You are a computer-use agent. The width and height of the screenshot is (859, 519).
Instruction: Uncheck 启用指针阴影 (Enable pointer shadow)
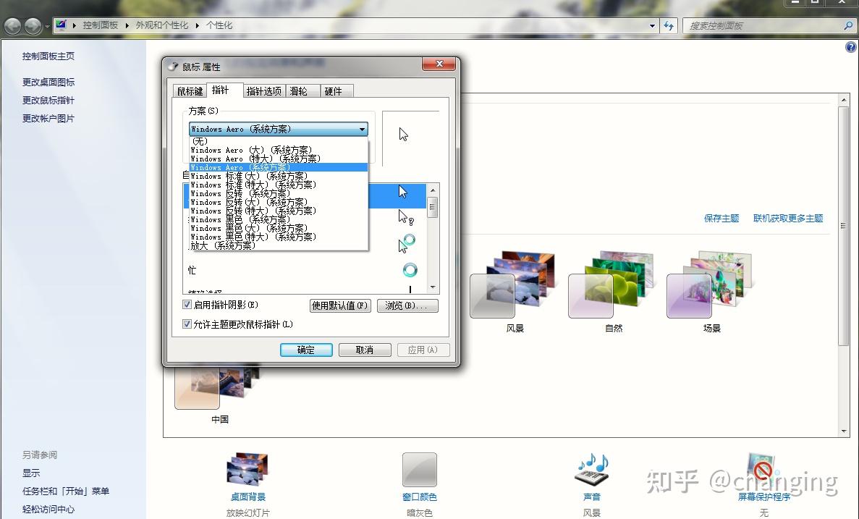(187, 304)
